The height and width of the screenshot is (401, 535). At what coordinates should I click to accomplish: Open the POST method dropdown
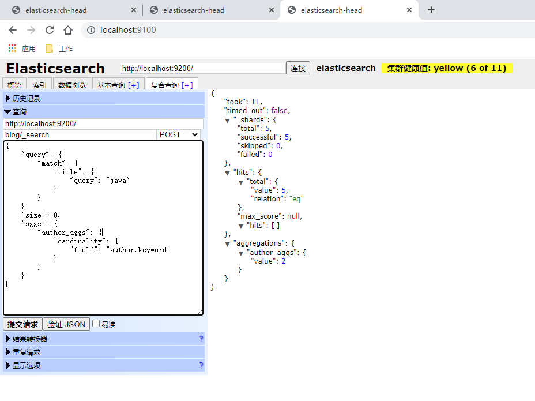point(179,134)
